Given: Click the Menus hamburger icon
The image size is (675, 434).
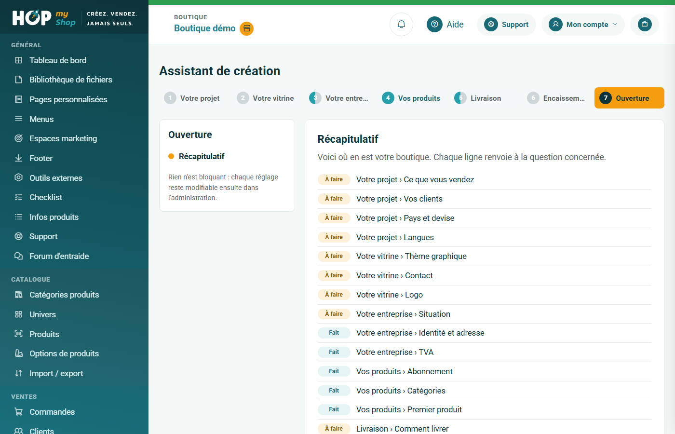Looking at the screenshot, I should [x=19, y=119].
